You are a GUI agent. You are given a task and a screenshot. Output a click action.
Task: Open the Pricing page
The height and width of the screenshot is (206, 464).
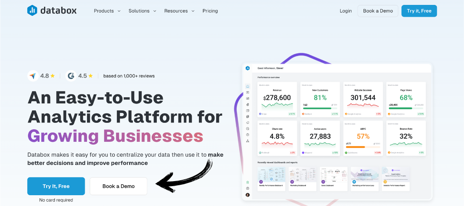[x=210, y=11]
